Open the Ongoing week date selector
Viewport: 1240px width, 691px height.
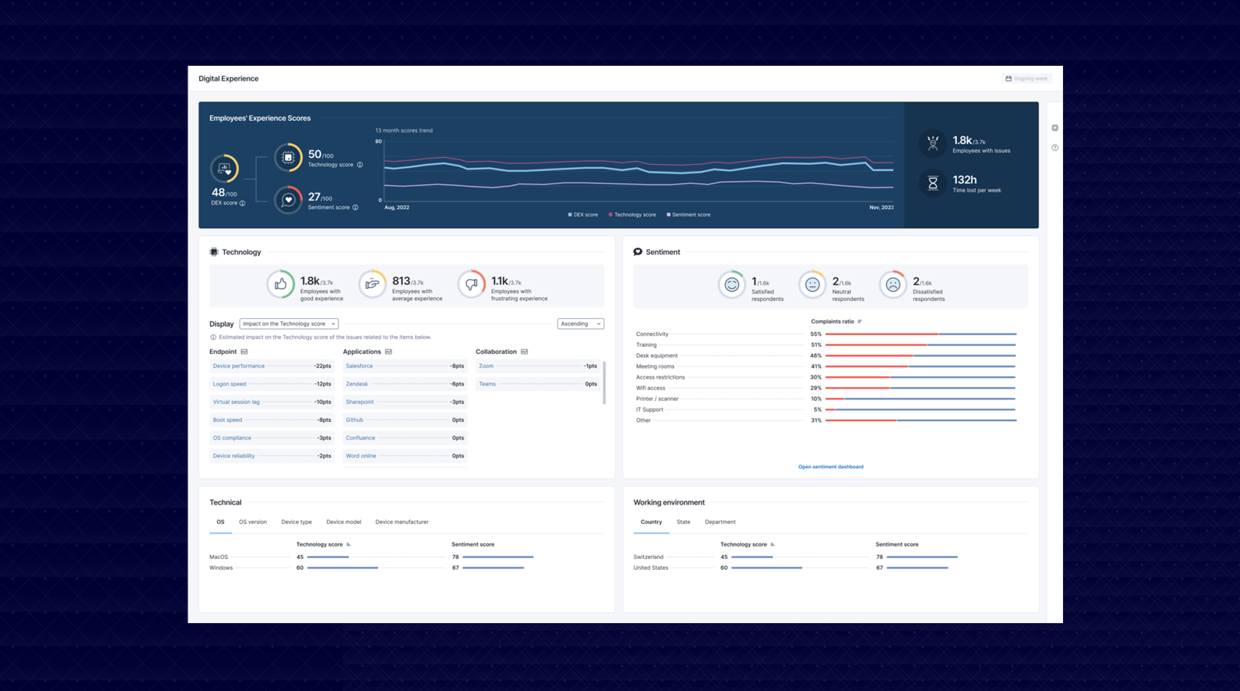tap(1026, 78)
